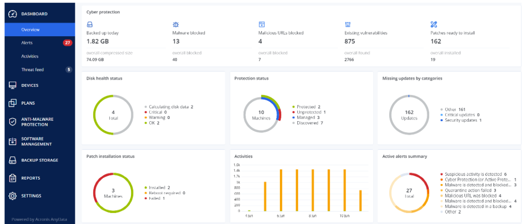This screenshot has height=224, width=522.
Task: Click the Backup Storage drive icon
Action: (13, 160)
